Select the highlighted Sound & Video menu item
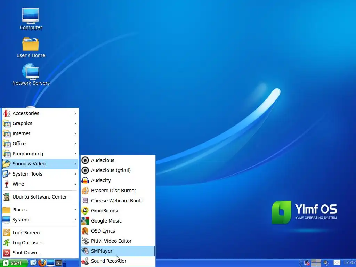Viewport: 356px width, 267px height. pos(40,164)
